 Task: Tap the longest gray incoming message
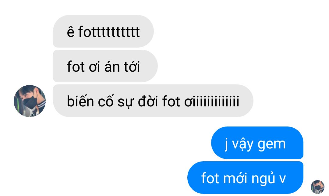point(153,101)
